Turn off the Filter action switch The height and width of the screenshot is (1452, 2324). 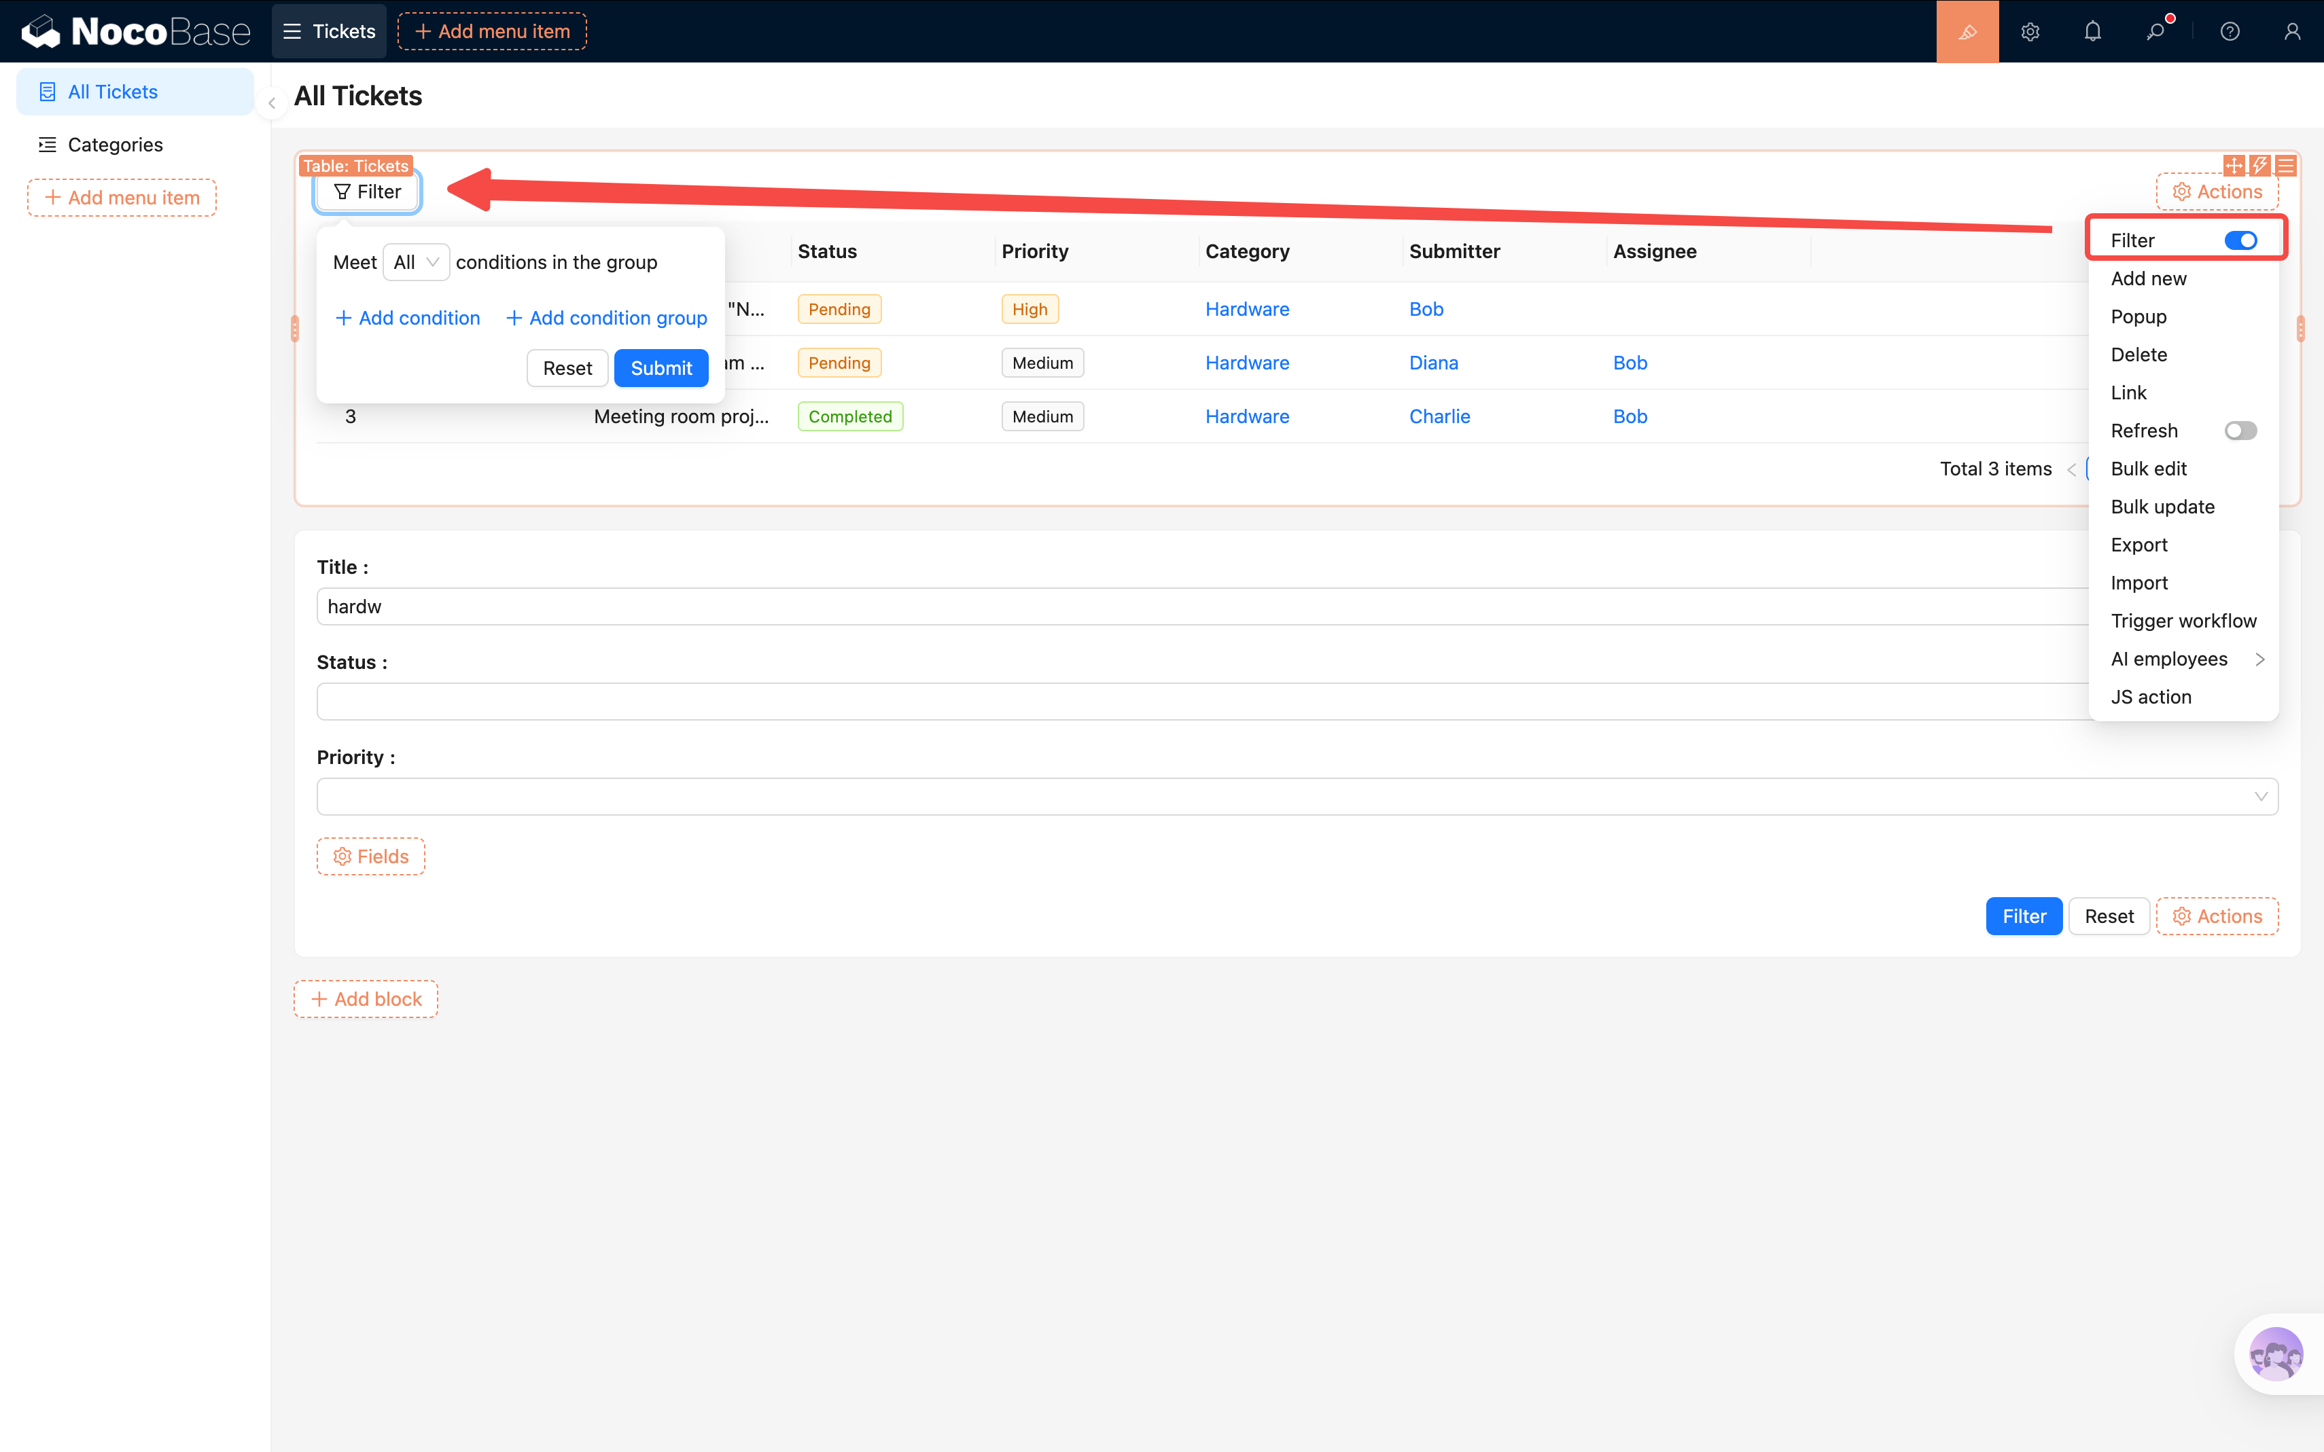(2240, 240)
